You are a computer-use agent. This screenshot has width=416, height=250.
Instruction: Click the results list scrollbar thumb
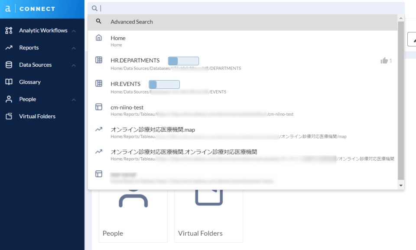pos(401,101)
